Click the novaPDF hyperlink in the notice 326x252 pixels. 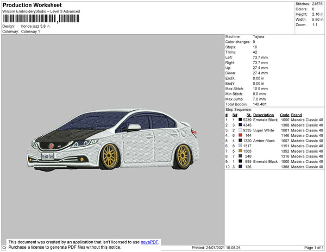click(150, 242)
